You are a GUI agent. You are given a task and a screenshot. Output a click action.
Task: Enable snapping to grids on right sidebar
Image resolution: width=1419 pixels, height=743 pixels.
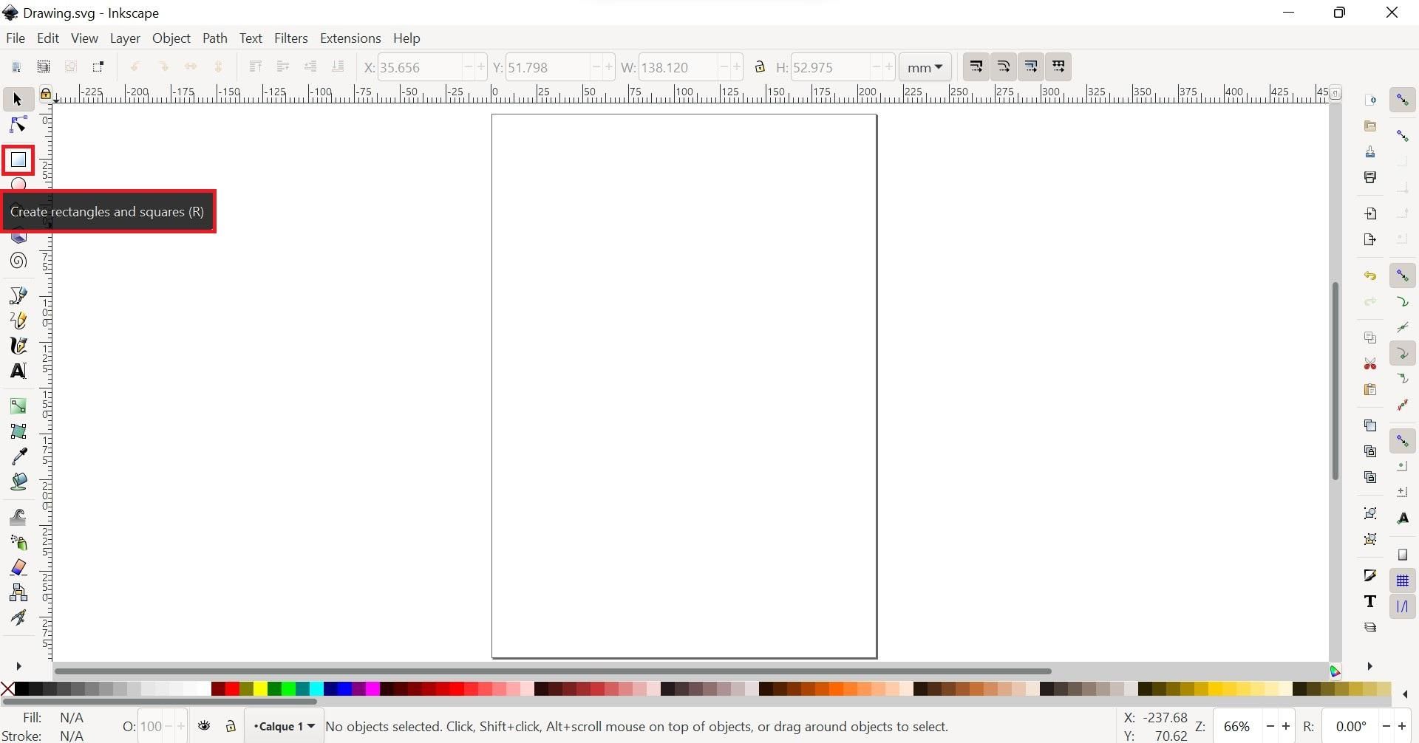pos(1403,581)
